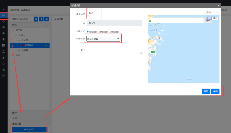Switch map to 地图 view
Screen dimensions: 231x133
pos(209,18)
